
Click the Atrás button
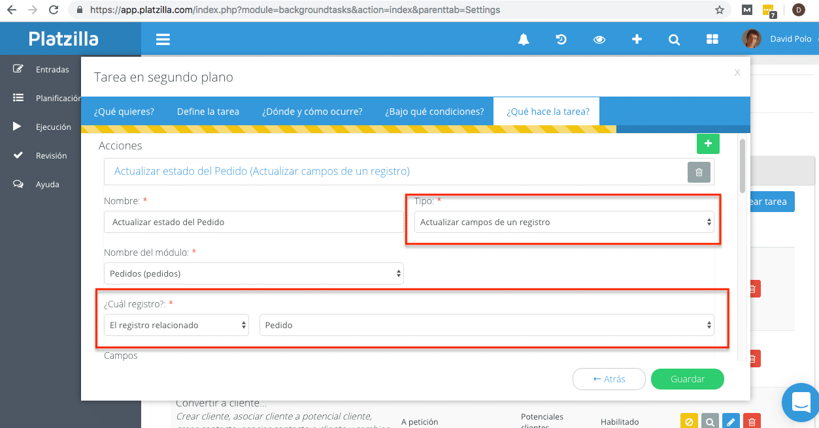point(609,379)
